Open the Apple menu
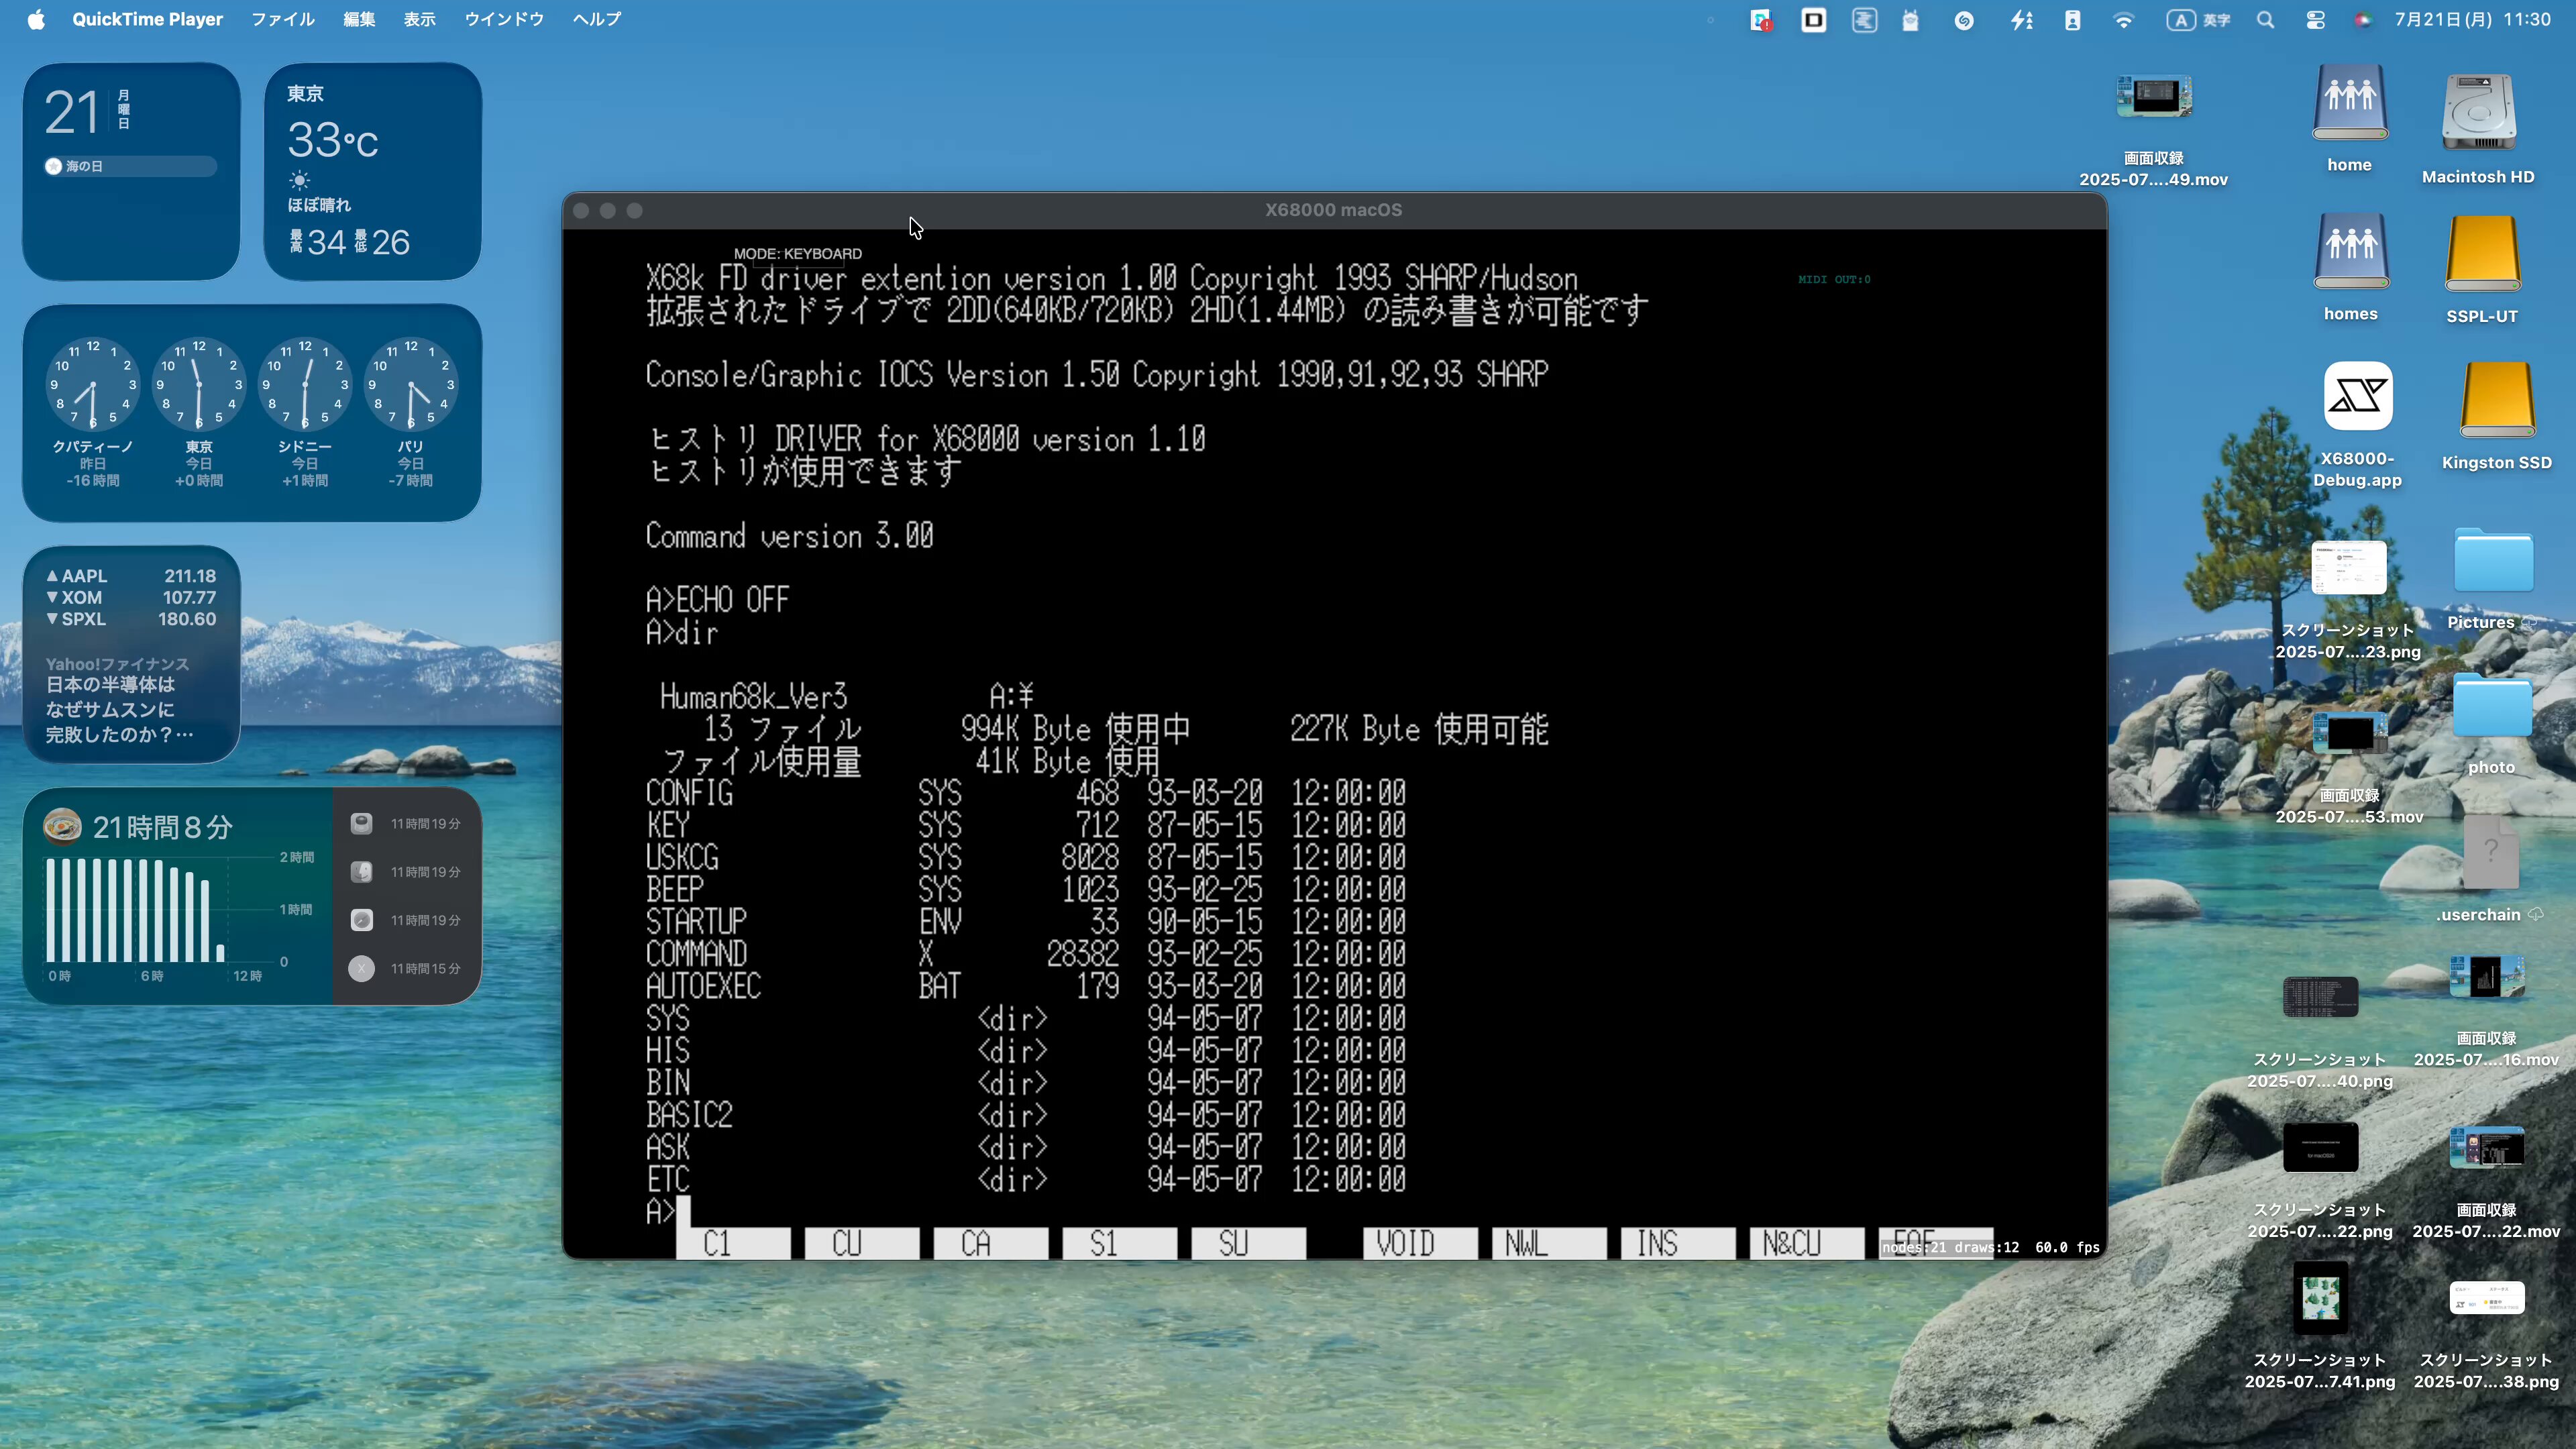This screenshot has width=2576, height=1449. [x=36, y=20]
